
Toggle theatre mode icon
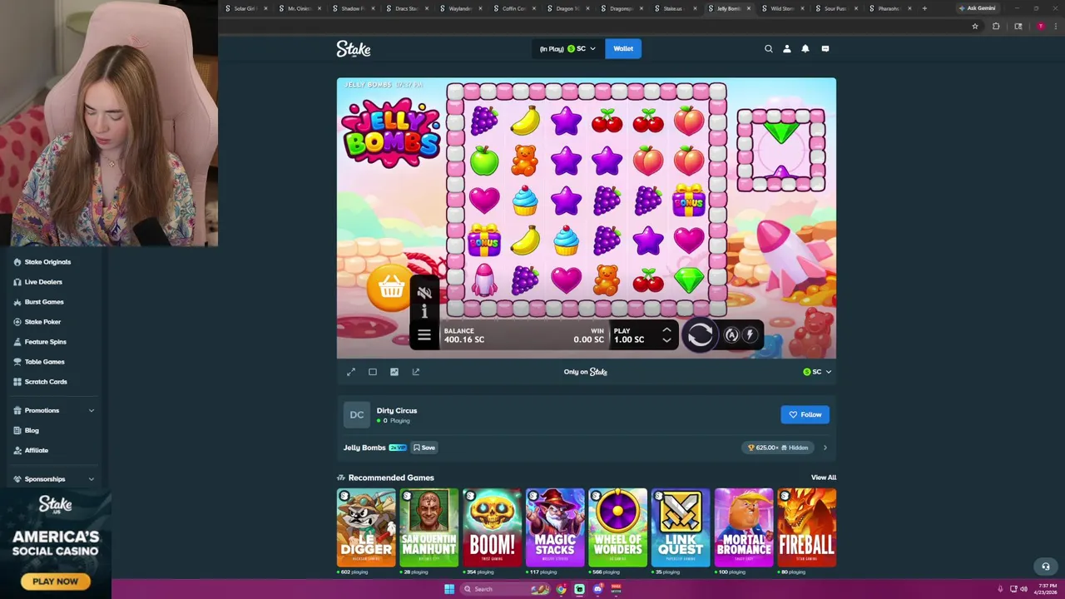click(373, 372)
